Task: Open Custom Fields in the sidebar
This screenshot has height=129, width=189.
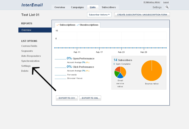Action: pos(29,46)
